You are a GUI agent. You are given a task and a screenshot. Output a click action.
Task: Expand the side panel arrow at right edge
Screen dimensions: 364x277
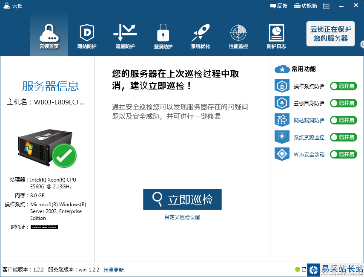coord(362,44)
